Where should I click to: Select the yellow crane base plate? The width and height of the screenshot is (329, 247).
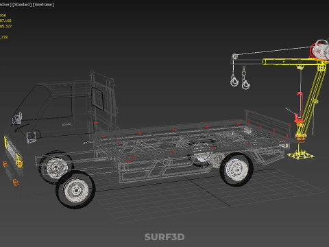[x=300, y=156]
